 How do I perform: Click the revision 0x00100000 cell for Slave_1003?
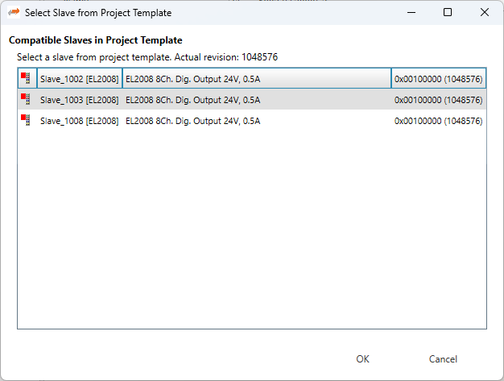click(438, 100)
